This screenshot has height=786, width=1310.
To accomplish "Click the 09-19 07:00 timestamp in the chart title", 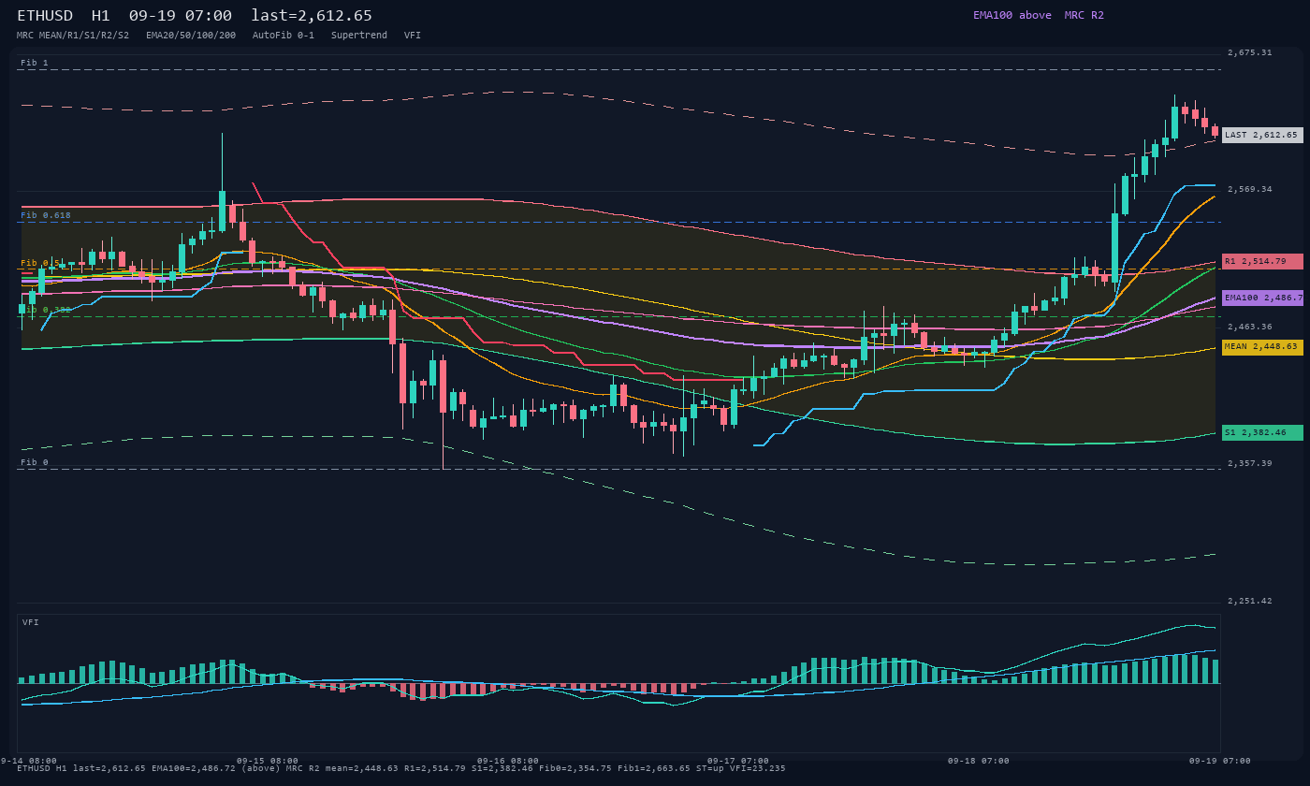I will pos(181,15).
